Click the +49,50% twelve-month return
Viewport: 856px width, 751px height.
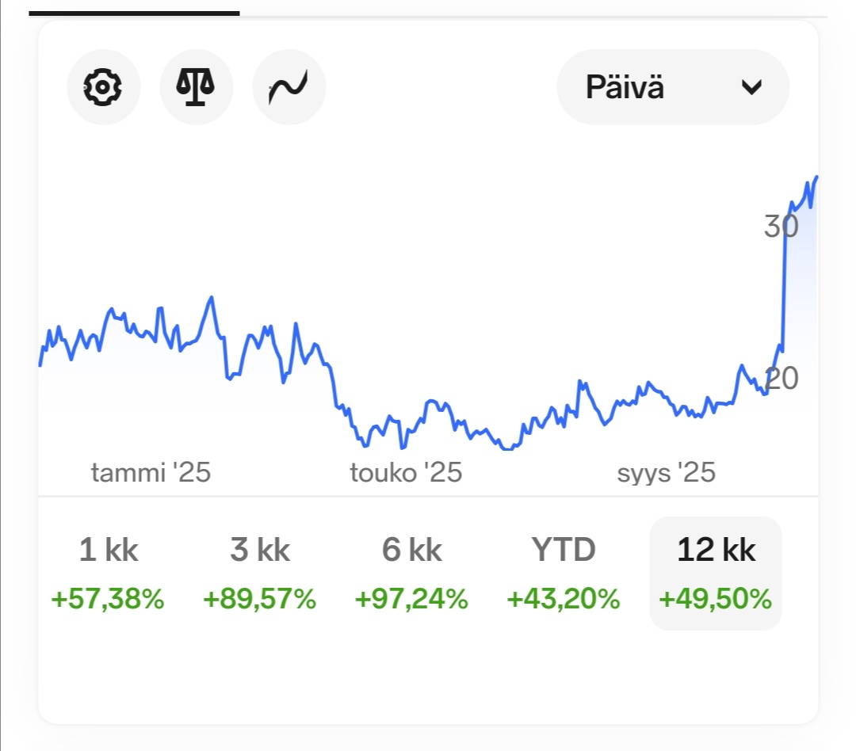(716, 600)
